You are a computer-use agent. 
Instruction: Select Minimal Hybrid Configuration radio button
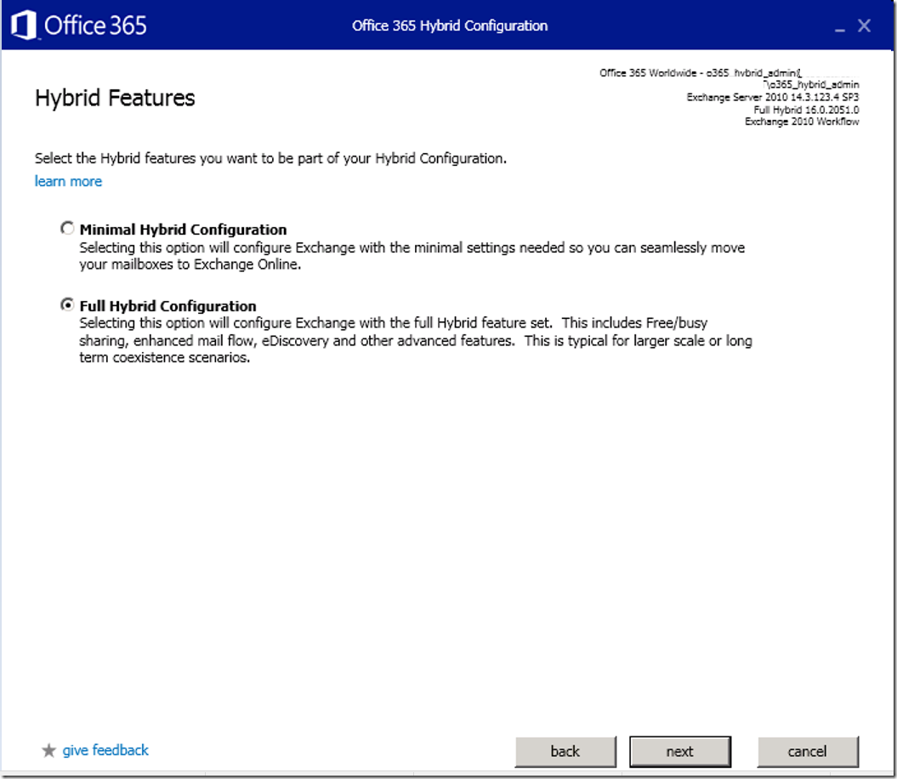click(x=67, y=229)
